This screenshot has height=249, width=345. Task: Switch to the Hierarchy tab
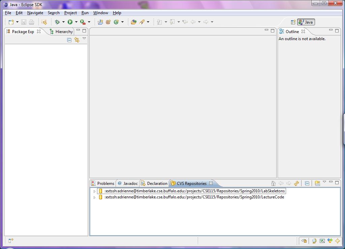tap(64, 31)
